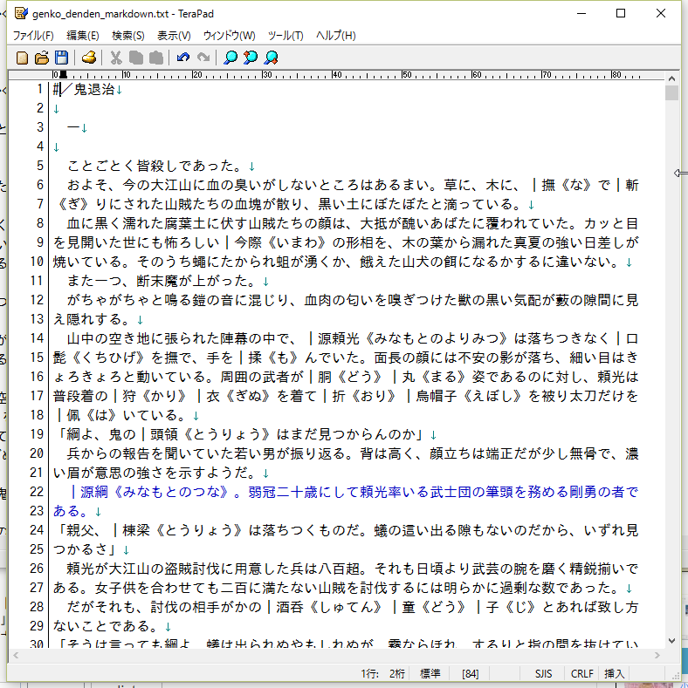Image resolution: width=688 pixels, height=688 pixels.
Task: Open the 表示(V) menu
Action: click(174, 36)
